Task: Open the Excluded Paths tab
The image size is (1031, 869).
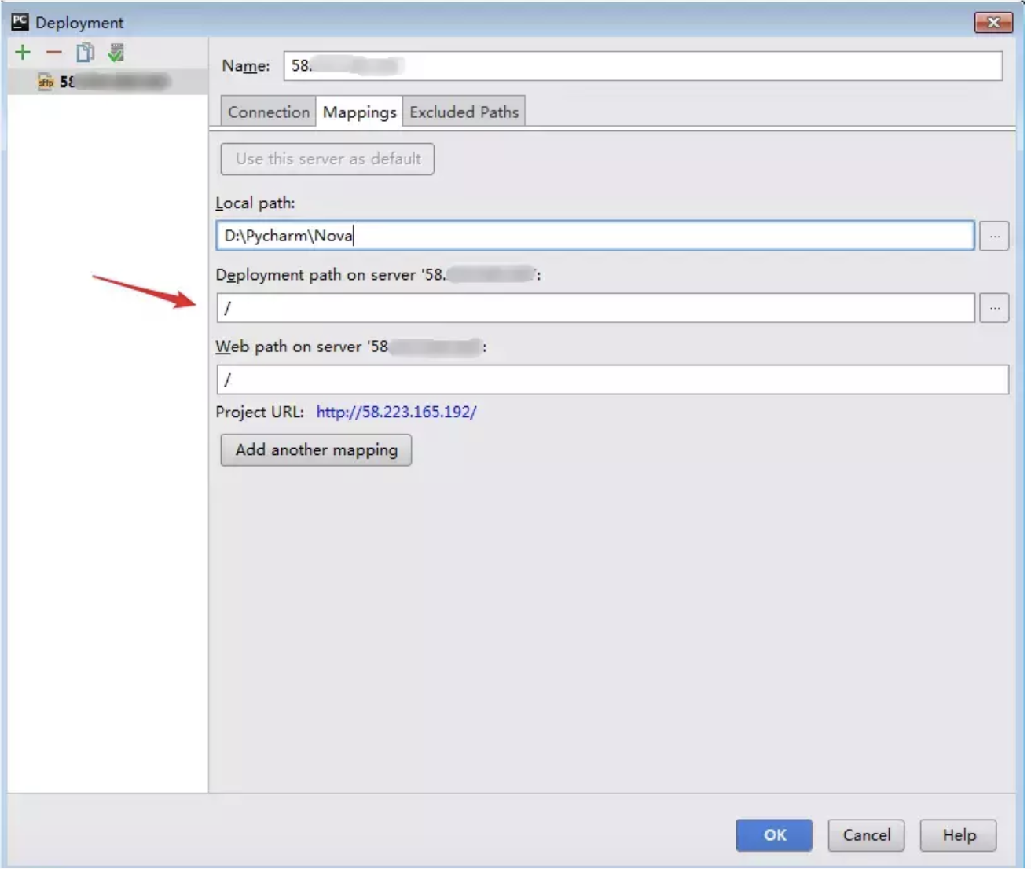Action: 464,112
